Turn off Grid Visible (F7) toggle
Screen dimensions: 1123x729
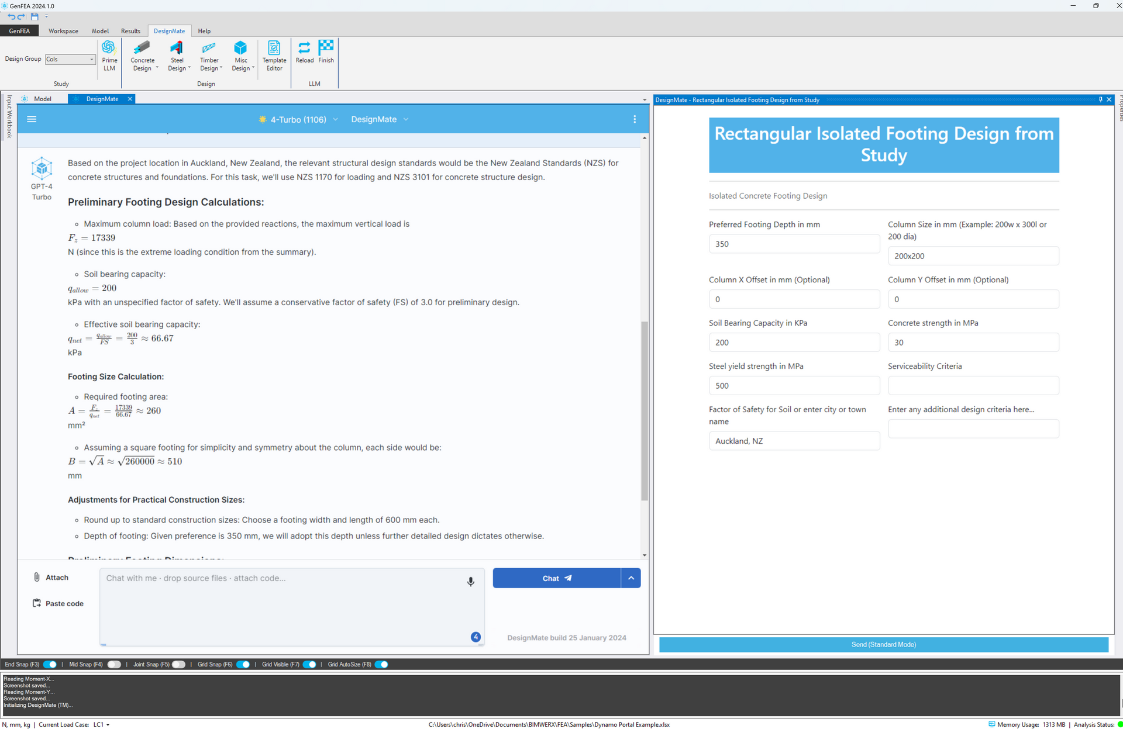click(309, 664)
